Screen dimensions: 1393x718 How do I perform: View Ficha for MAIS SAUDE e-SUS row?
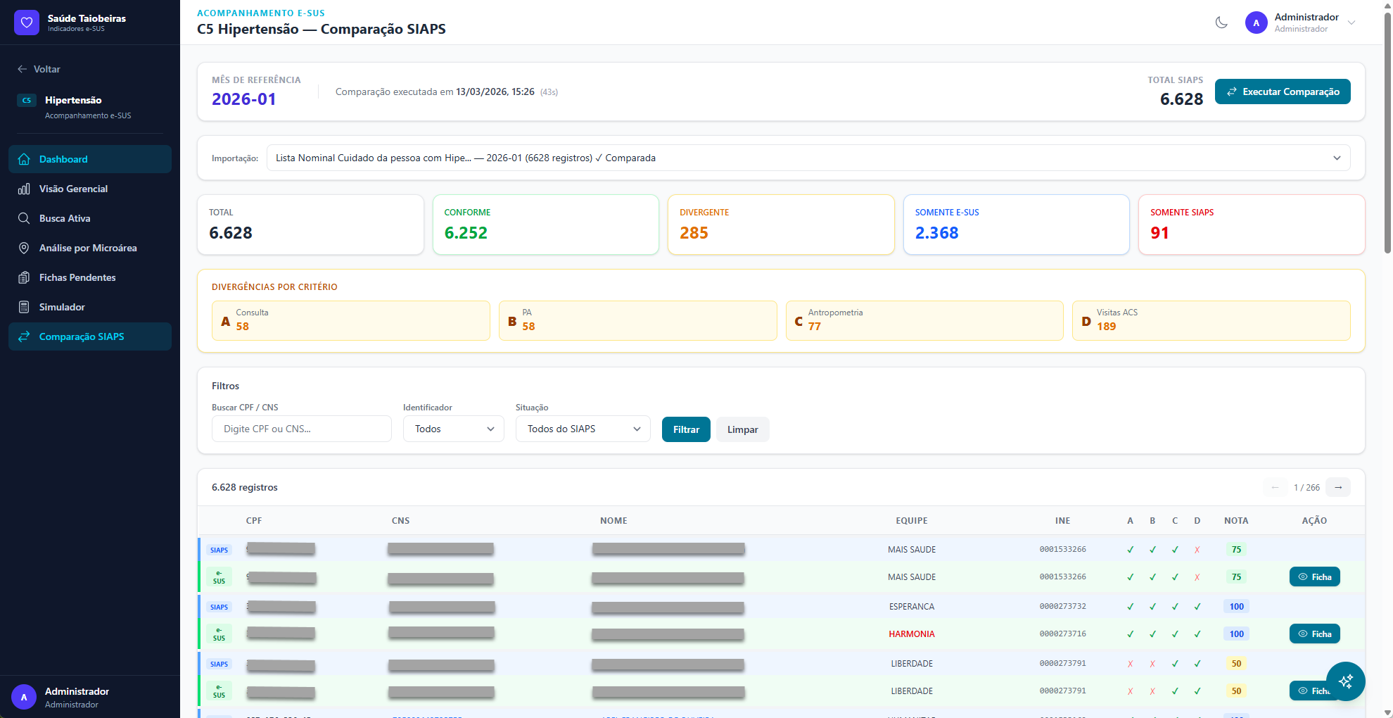pos(1314,577)
